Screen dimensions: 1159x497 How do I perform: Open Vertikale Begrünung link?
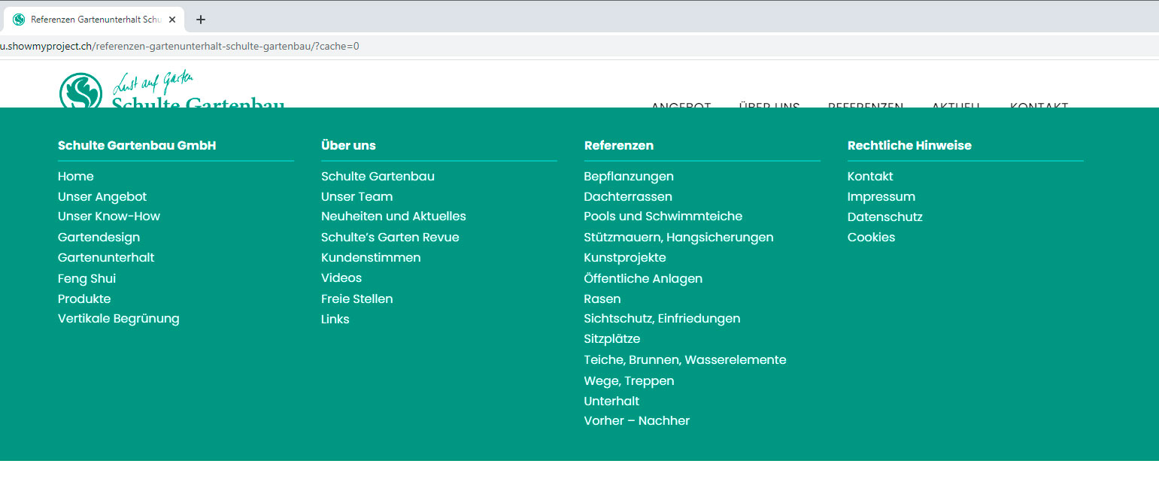tap(118, 319)
